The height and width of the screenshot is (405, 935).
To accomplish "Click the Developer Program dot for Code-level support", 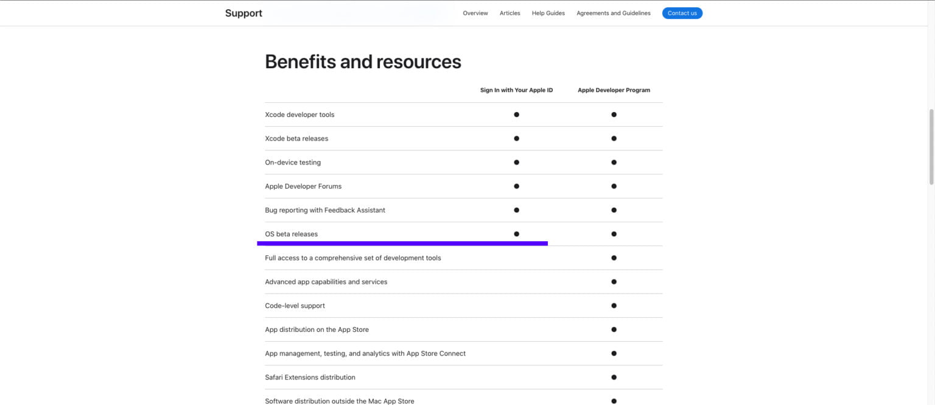I will (614, 306).
